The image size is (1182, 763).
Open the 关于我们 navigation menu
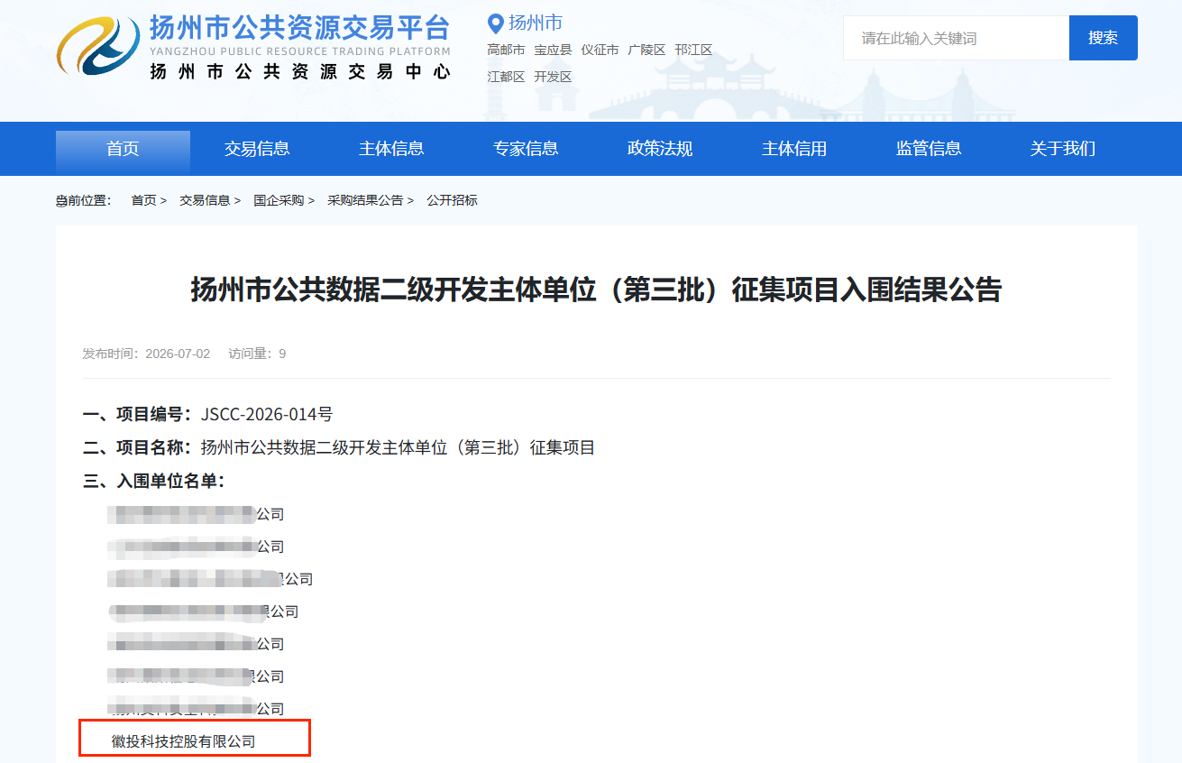pos(1063,149)
